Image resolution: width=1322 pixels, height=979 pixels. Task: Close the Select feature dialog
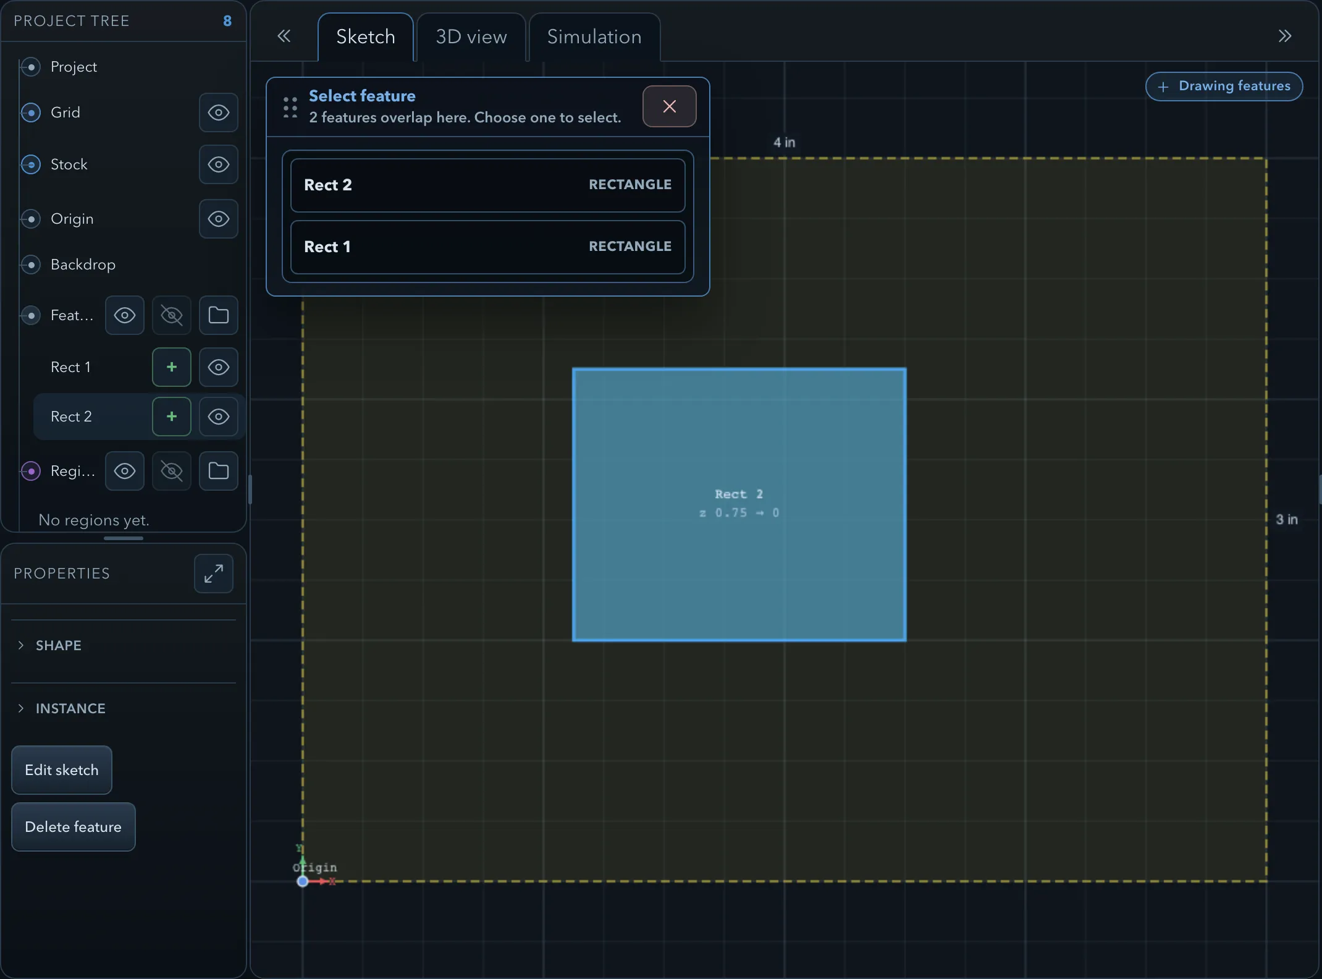669,106
